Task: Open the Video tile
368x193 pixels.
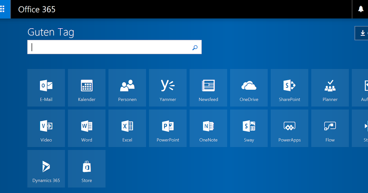Action: pos(46,128)
